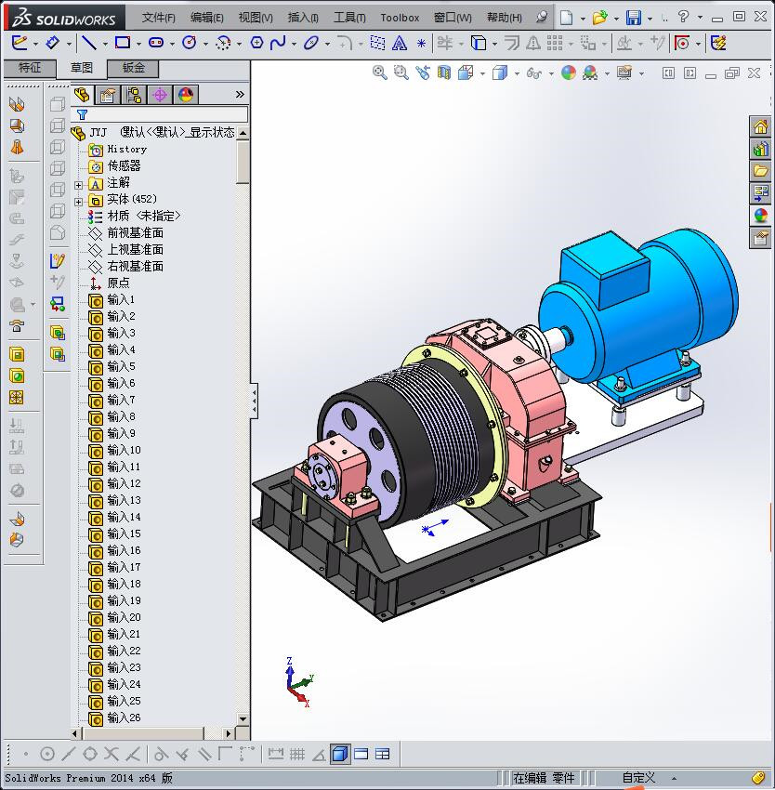Open the PropertyManager tab
775x790 pixels.
[108, 94]
